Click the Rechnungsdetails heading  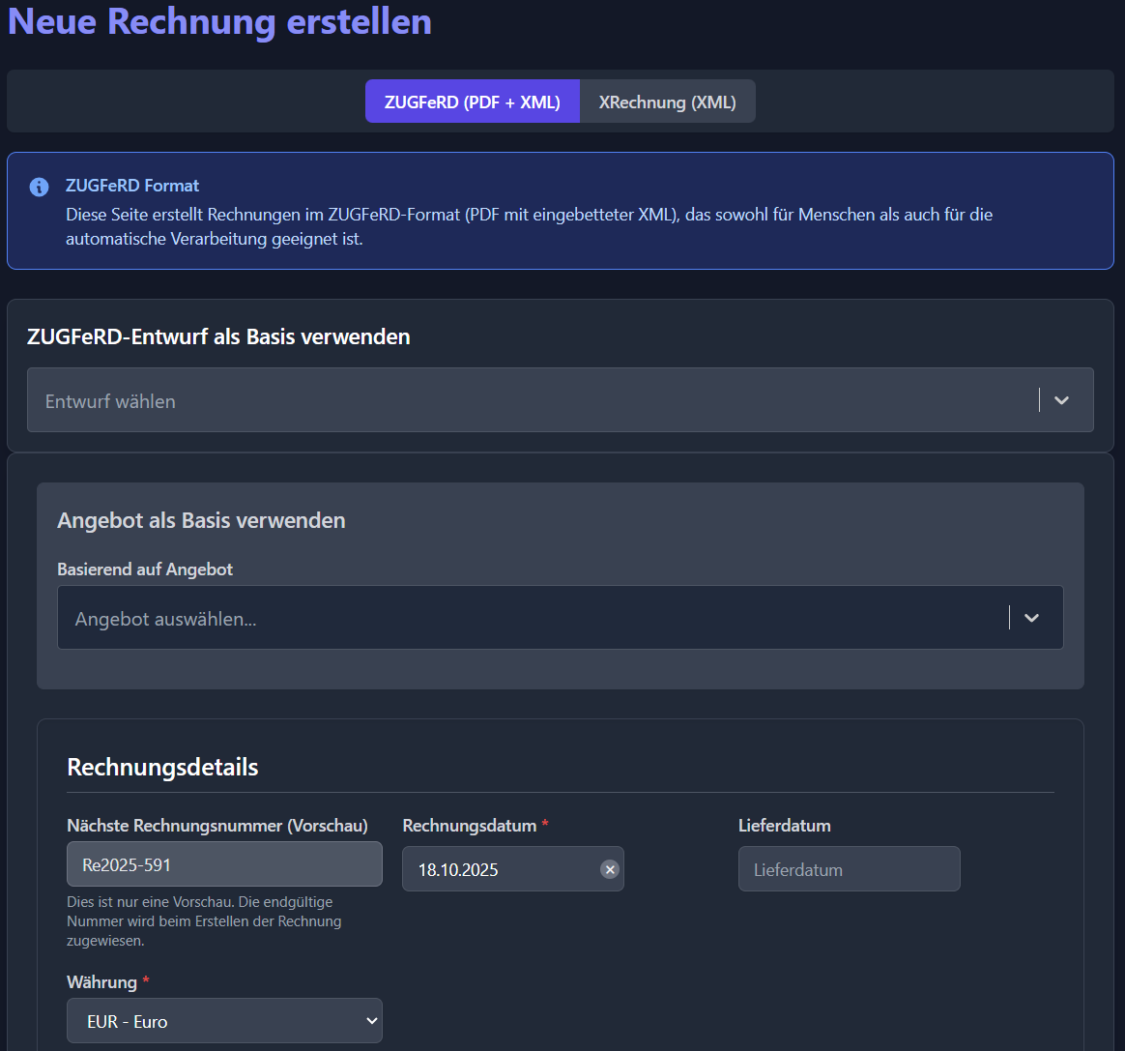162,767
